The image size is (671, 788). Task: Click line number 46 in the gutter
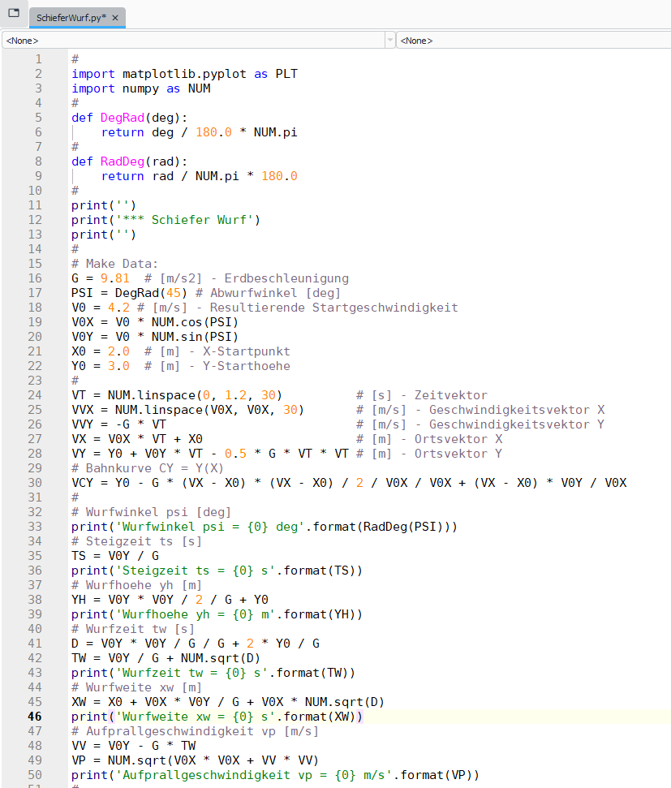click(x=35, y=716)
